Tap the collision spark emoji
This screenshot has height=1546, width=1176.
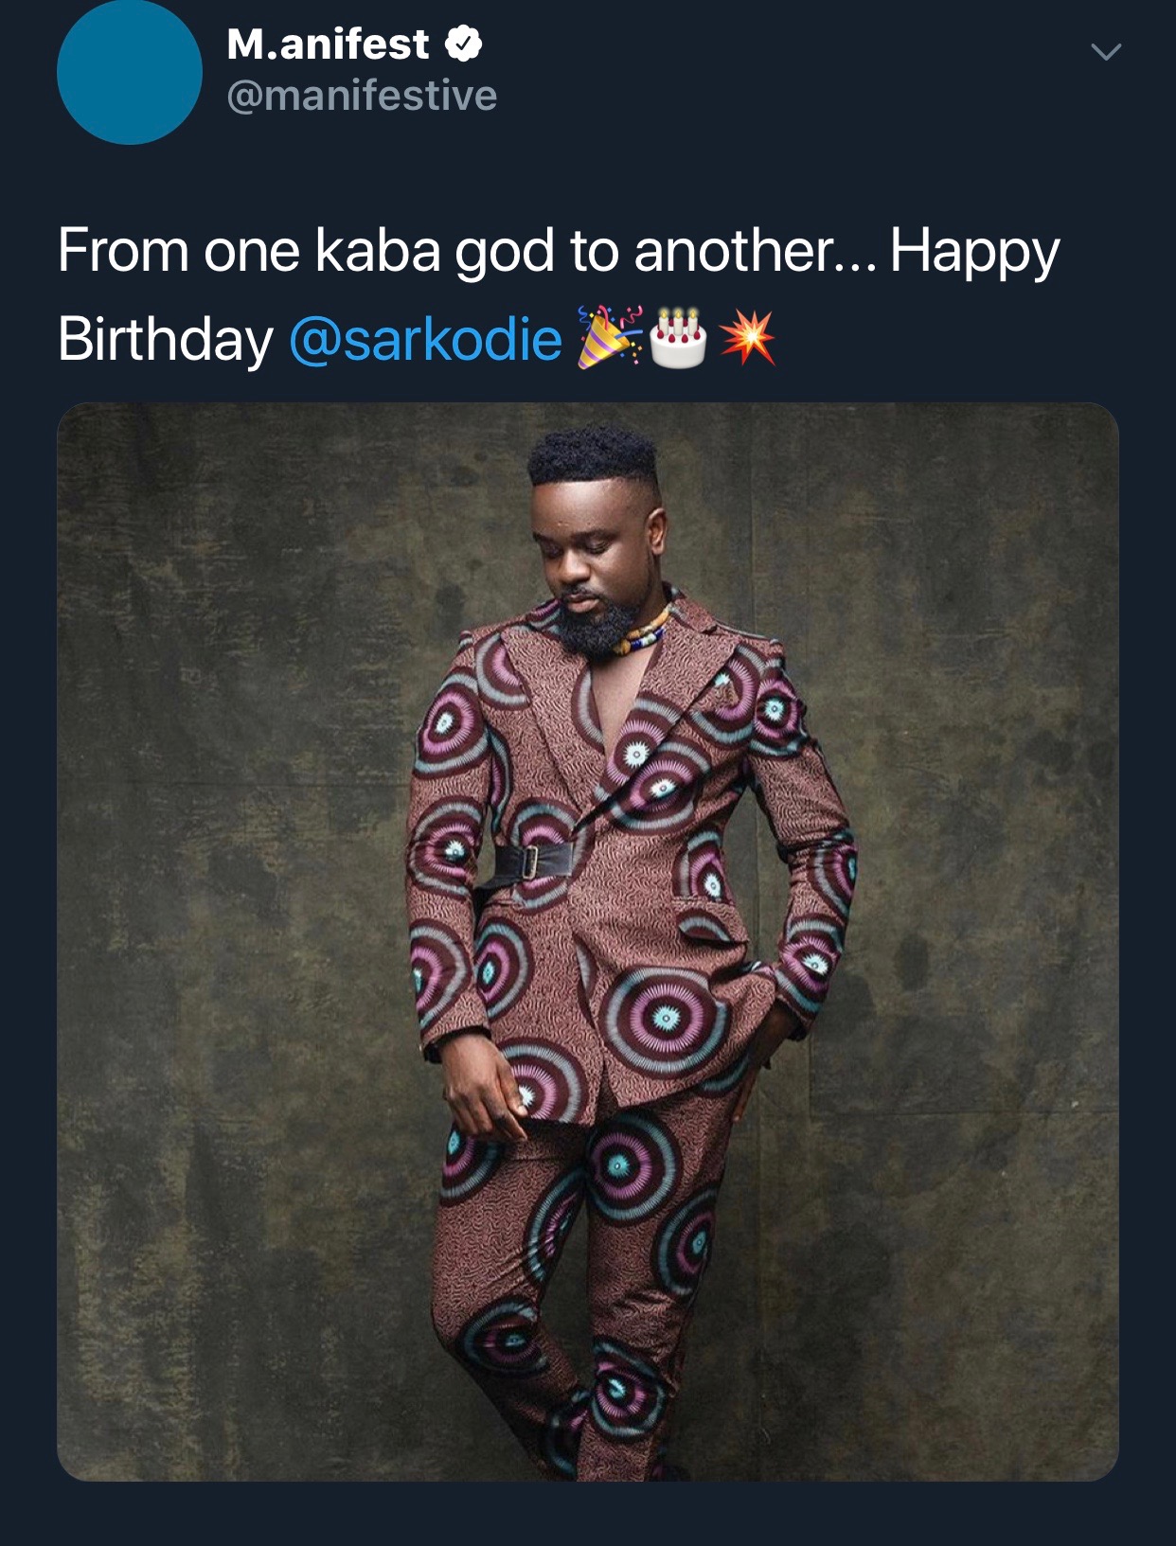pos(747,337)
